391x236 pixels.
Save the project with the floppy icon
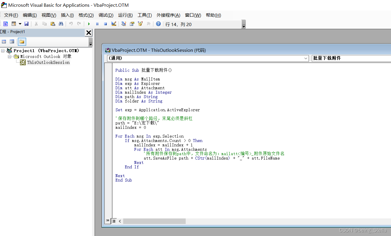click(x=26, y=24)
